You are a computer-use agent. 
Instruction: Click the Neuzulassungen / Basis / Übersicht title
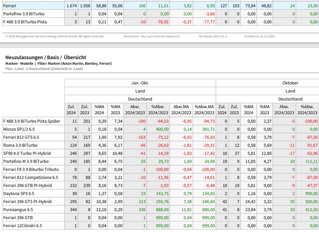[x=46, y=57]
